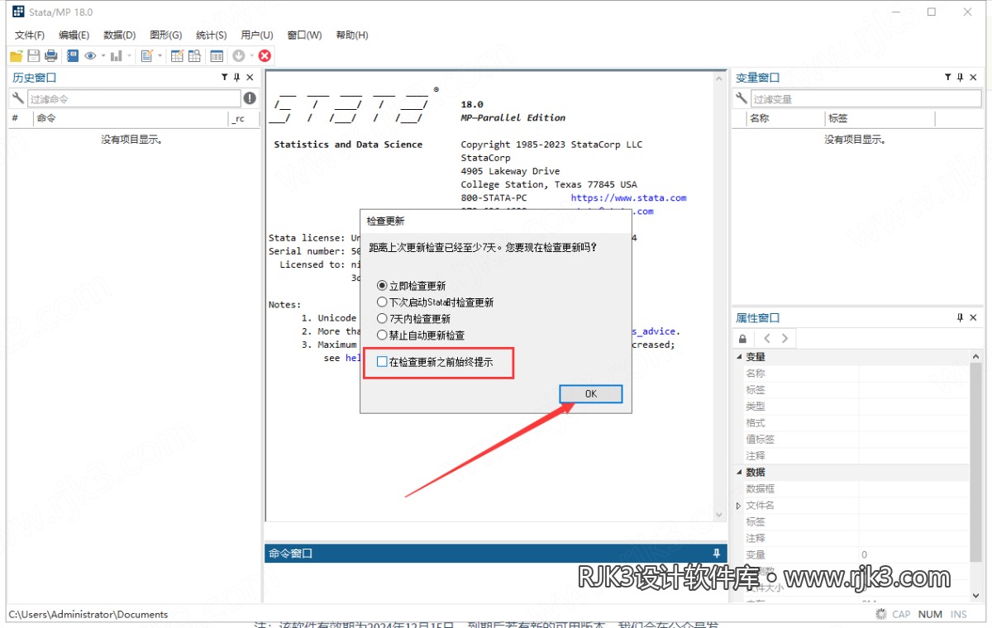Click the 历史窗口 filter funnel icon
992x628 pixels.
click(225, 78)
